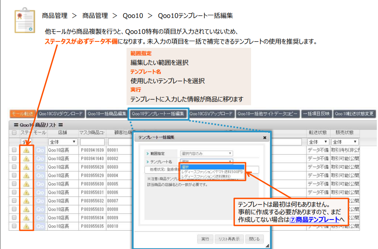378x249 pixels.
Task: Click the 閉じる button
Action: 254,239
